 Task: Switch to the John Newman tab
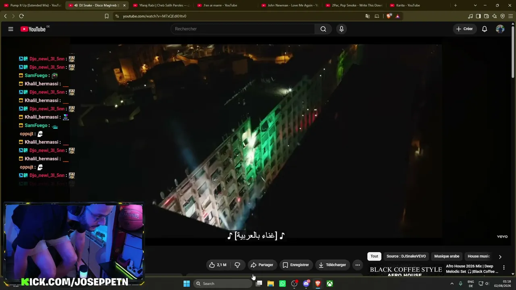coord(289,5)
